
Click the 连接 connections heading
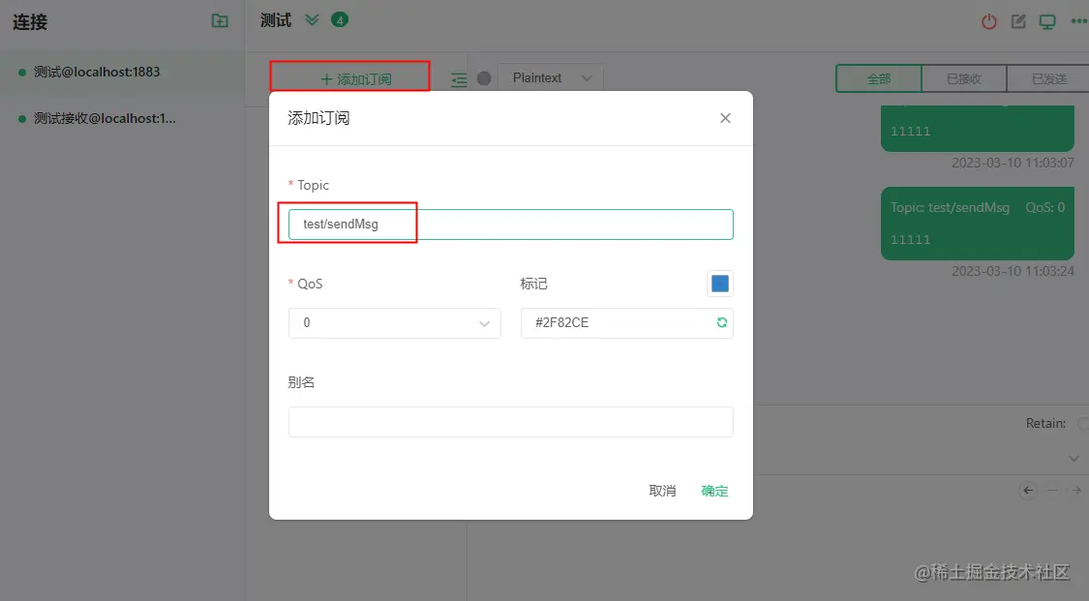point(30,22)
